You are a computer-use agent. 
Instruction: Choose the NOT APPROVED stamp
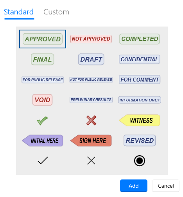91,39
